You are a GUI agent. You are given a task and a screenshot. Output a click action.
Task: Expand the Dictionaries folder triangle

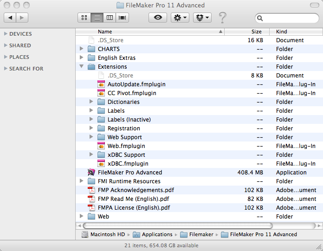coord(91,102)
